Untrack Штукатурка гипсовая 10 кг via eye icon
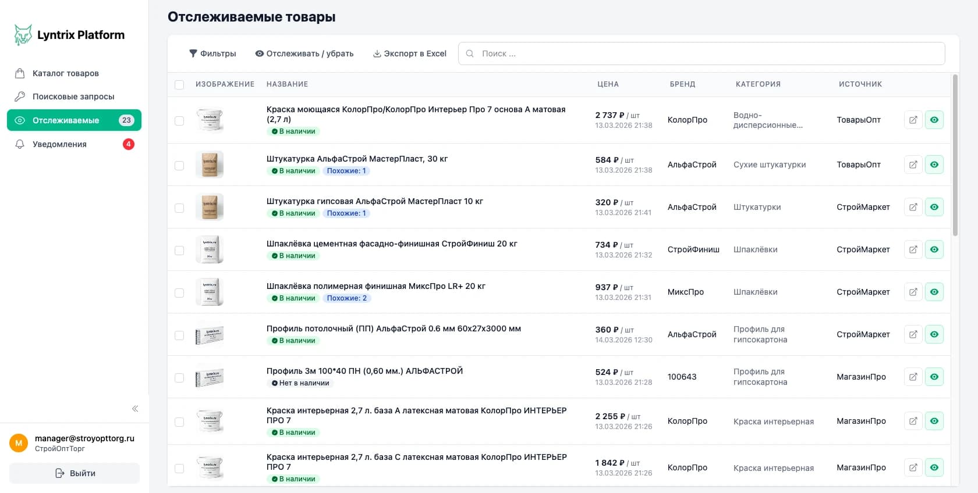 (x=934, y=207)
